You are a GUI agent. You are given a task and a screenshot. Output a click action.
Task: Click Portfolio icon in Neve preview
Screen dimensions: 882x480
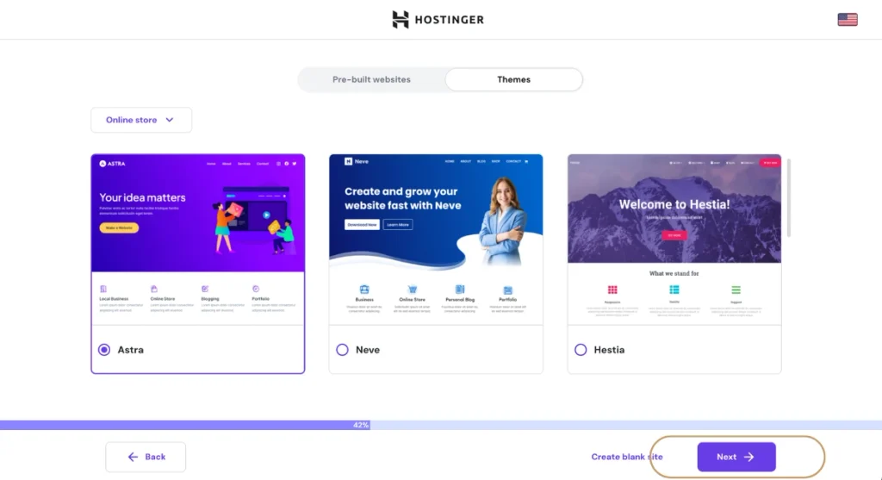[508, 290]
